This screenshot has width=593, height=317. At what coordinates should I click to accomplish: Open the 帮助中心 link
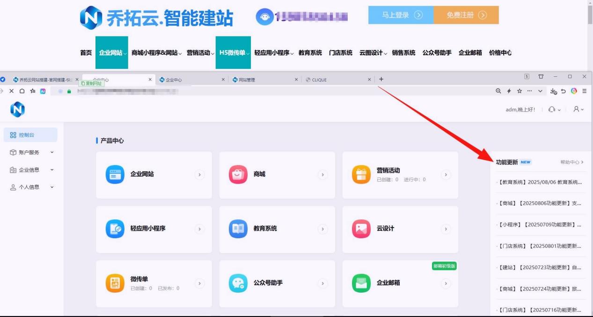(x=571, y=162)
